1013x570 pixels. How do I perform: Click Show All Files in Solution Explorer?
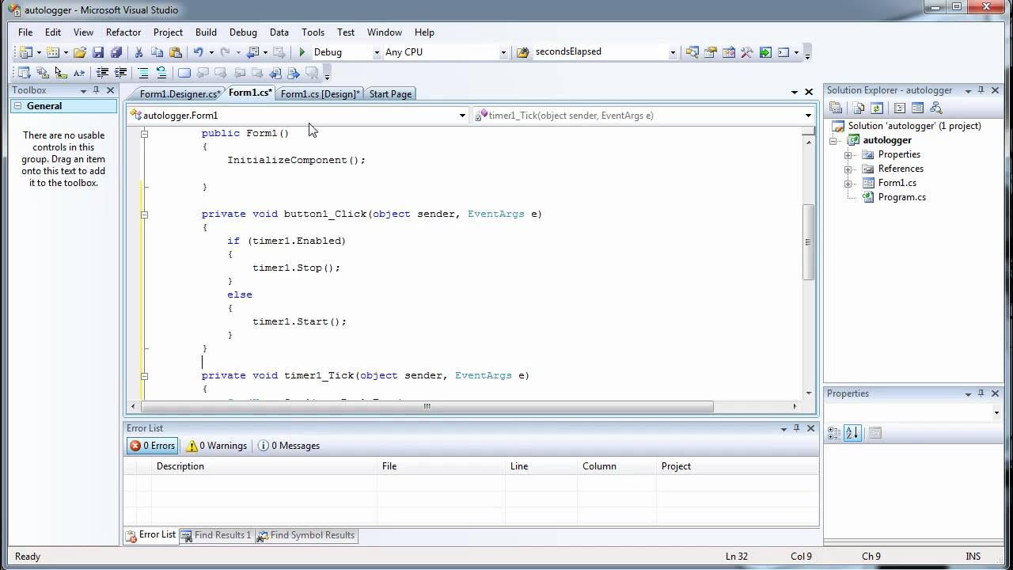(859, 108)
